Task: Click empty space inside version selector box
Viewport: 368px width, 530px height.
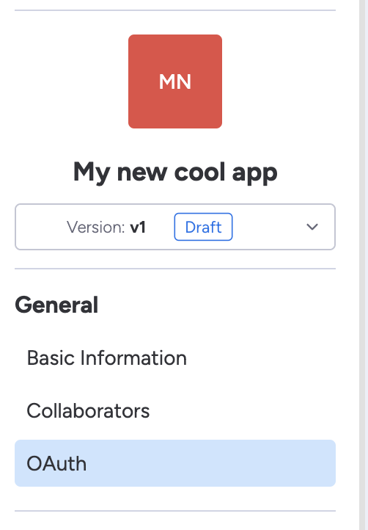Action: [x=268, y=227]
